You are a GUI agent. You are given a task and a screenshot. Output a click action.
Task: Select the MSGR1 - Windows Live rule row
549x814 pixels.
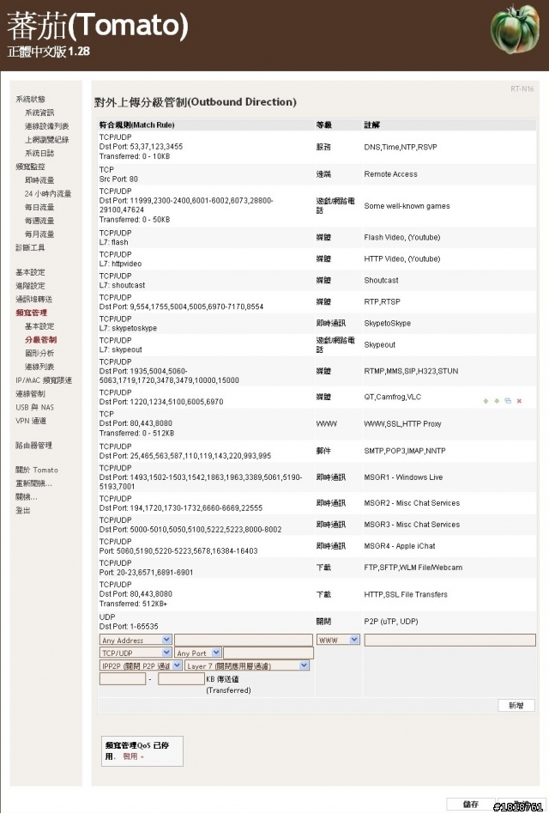pos(317,477)
